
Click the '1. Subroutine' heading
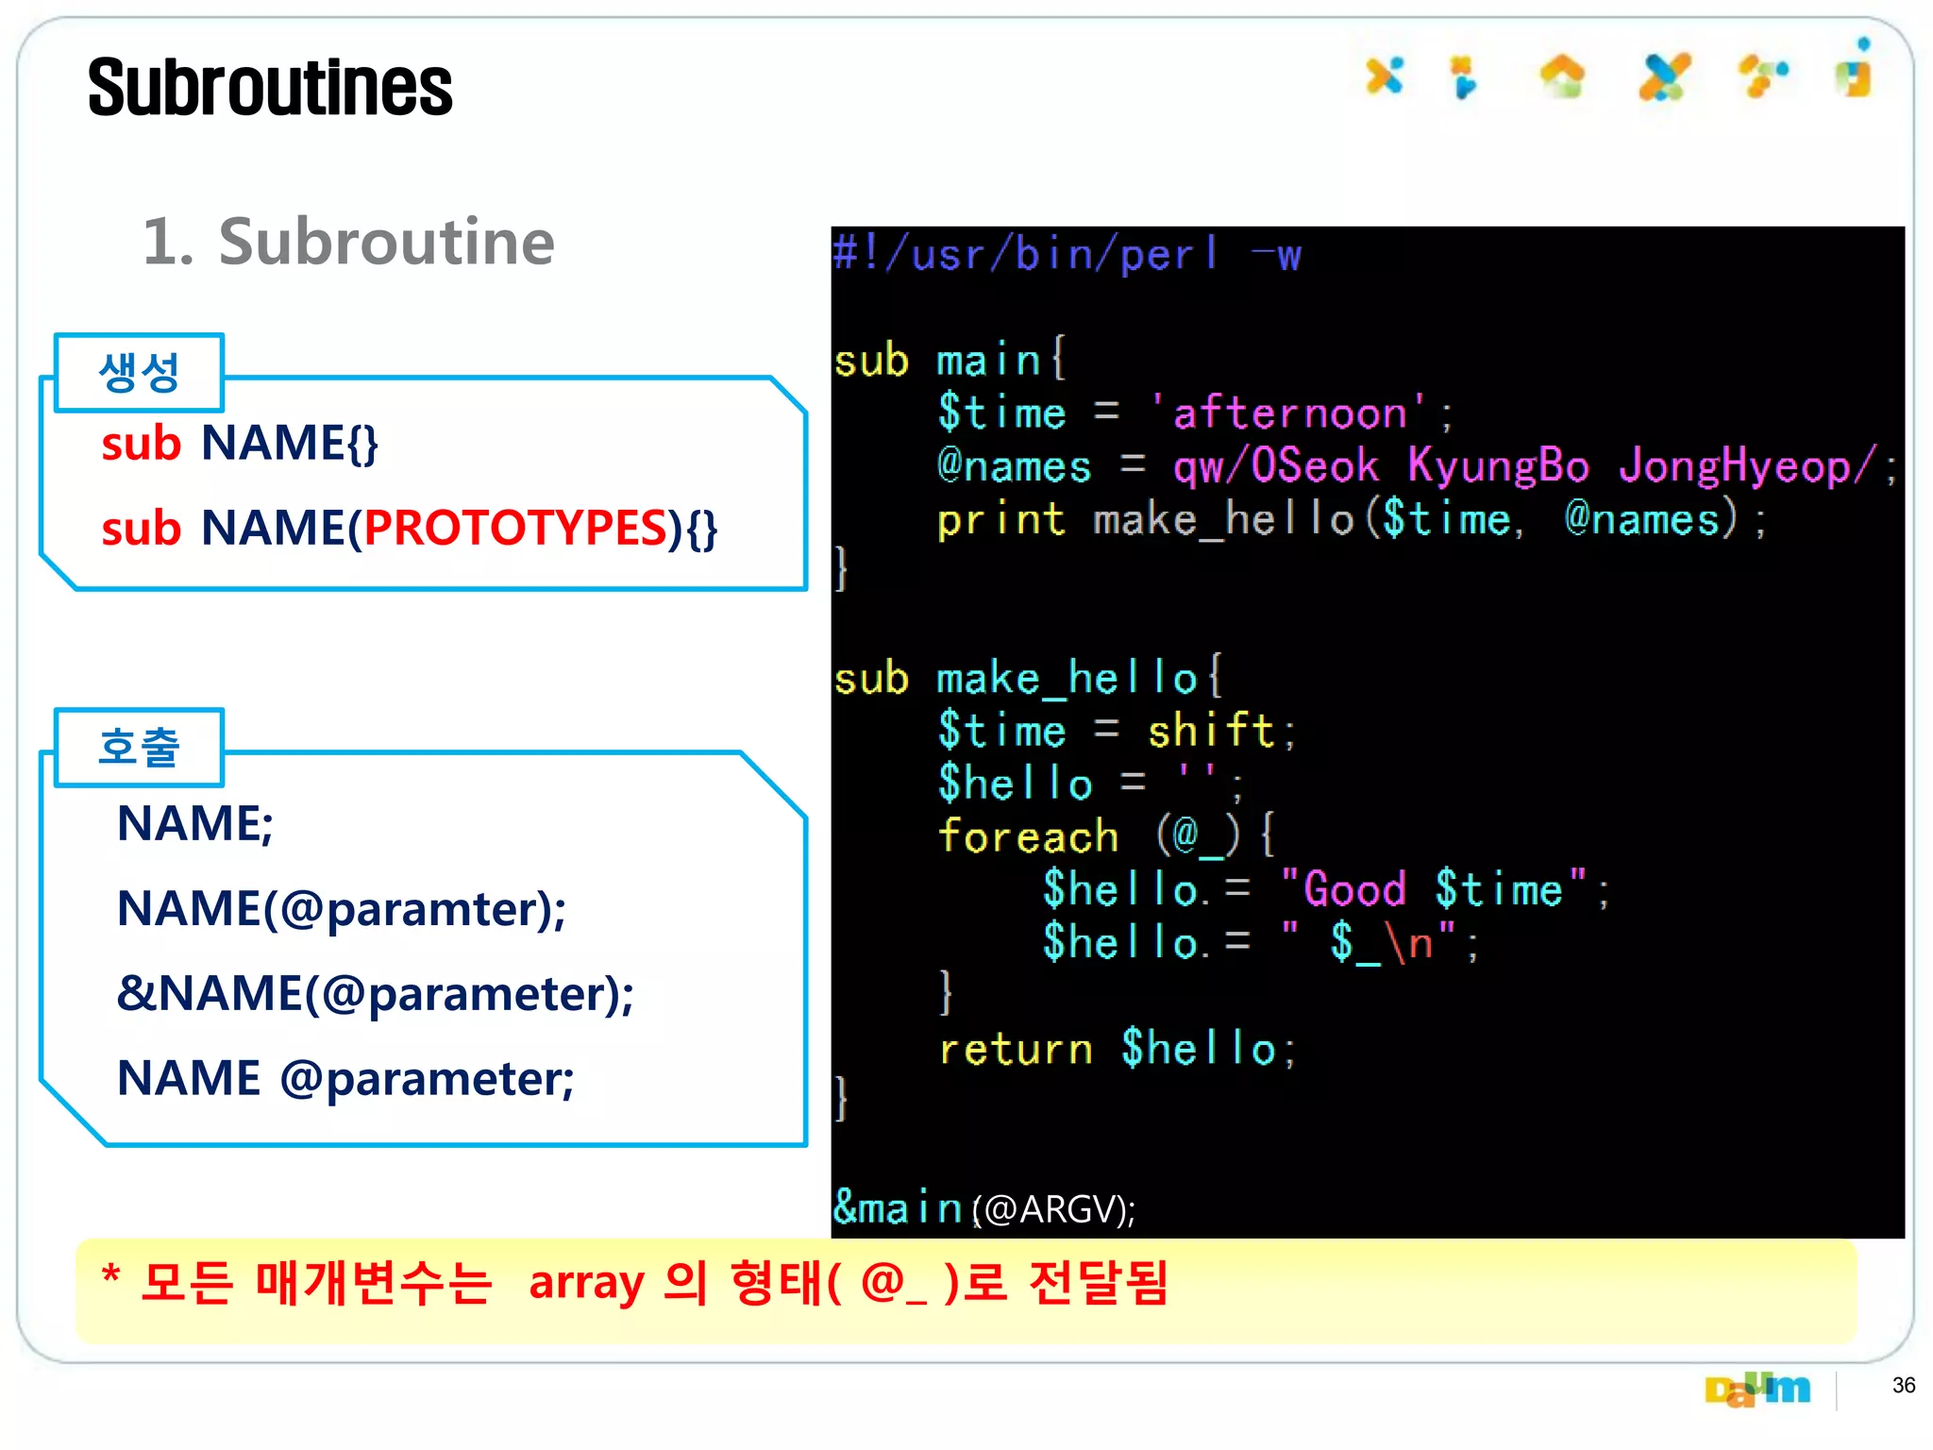[348, 242]
